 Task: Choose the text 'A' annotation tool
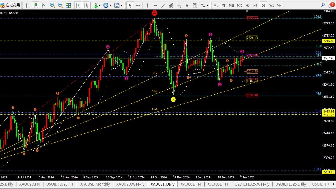187,5
